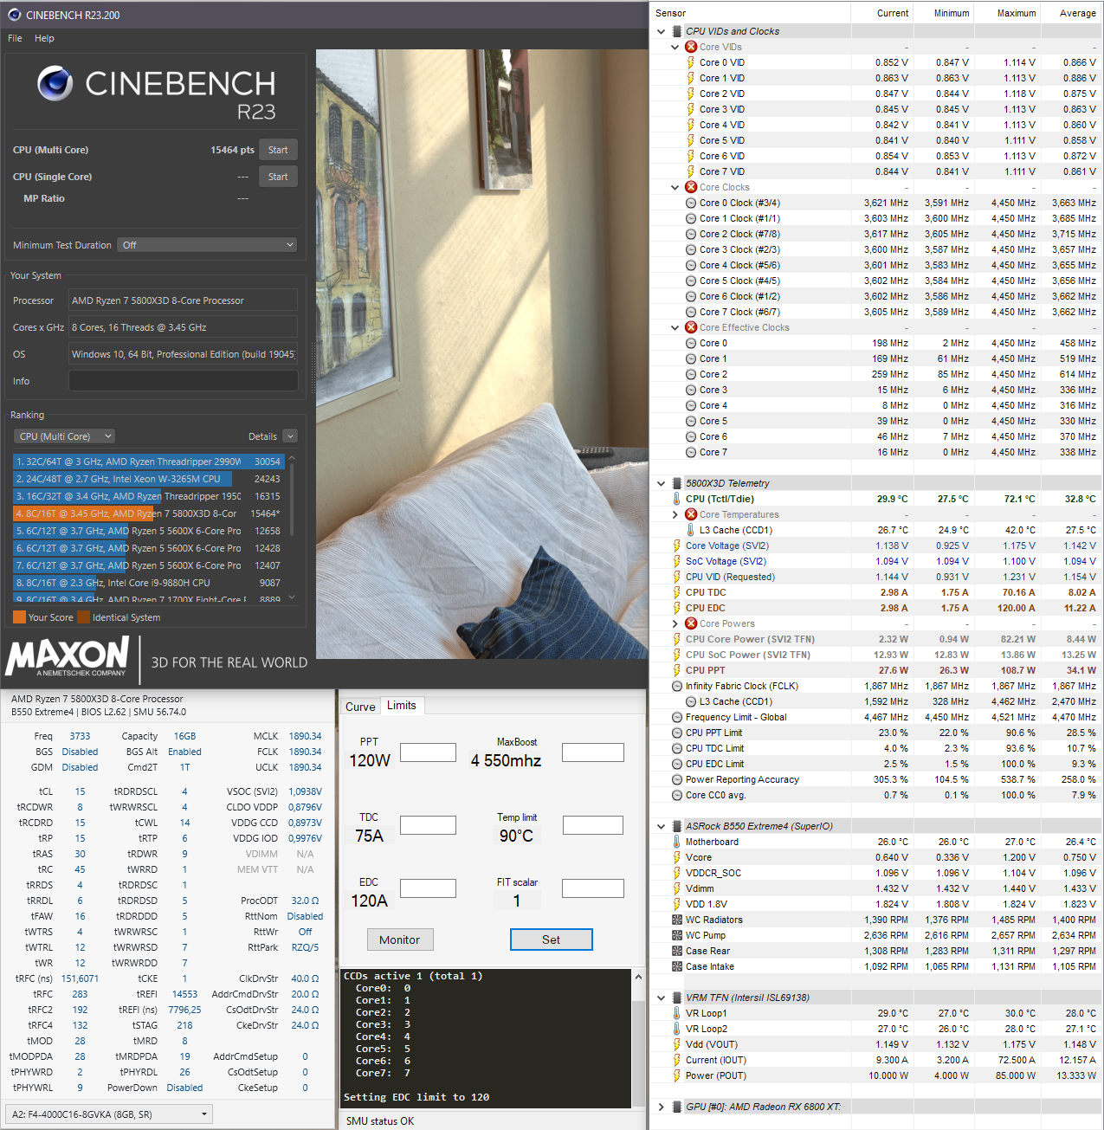This screenshot has height=1130, width=1104.
Task: Click the brown Identical System legend swatch
Action: pos(83,617)
